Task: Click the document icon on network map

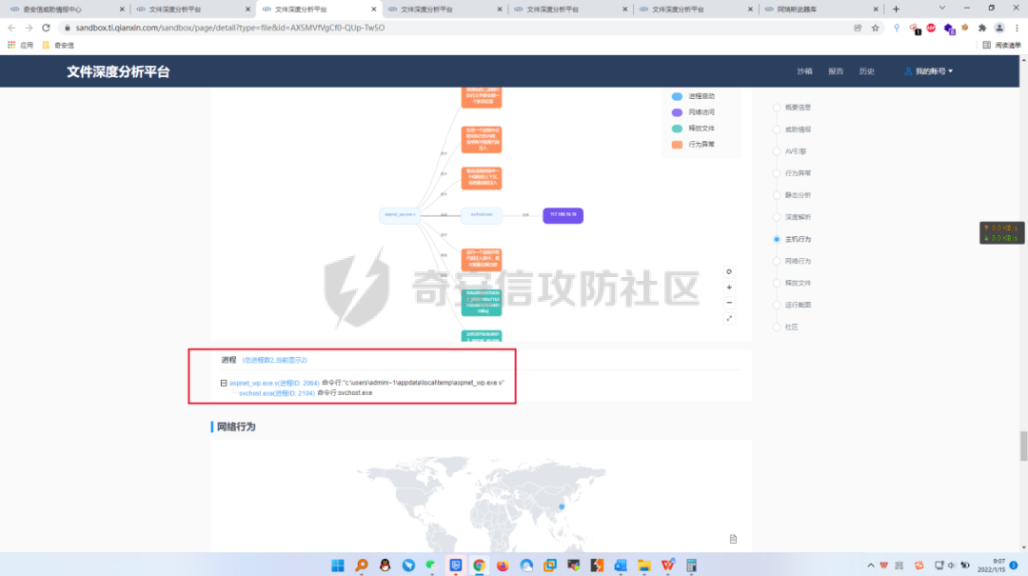Action: [733, 539]
